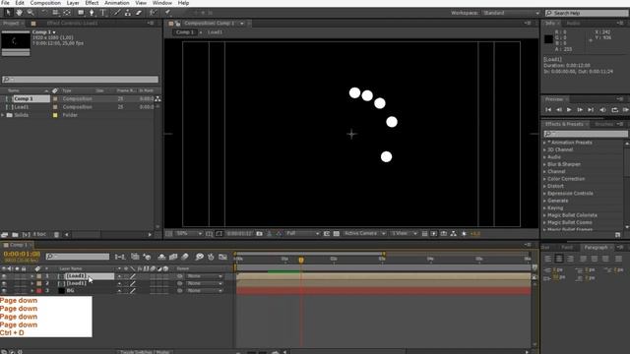Toggle shy switch on layer 1
This screenshot has height=354, width=630.
(119, 276)
